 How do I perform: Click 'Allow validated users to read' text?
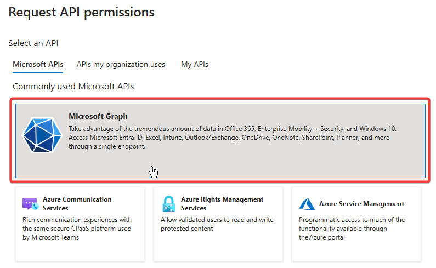coord(217,224)
